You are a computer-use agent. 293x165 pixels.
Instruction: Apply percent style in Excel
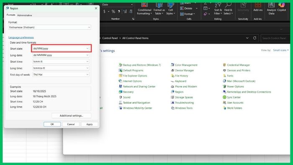113,11
